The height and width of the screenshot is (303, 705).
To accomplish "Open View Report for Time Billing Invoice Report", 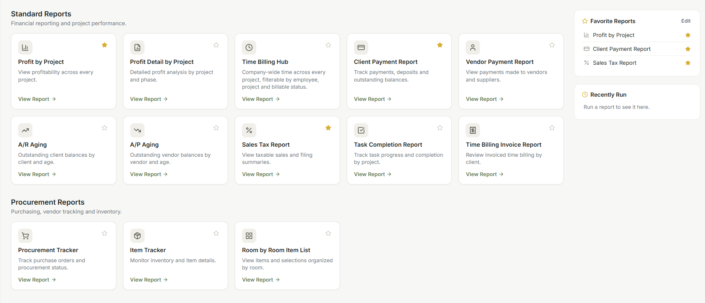I will pyautogui.click(x=485, y=174).
